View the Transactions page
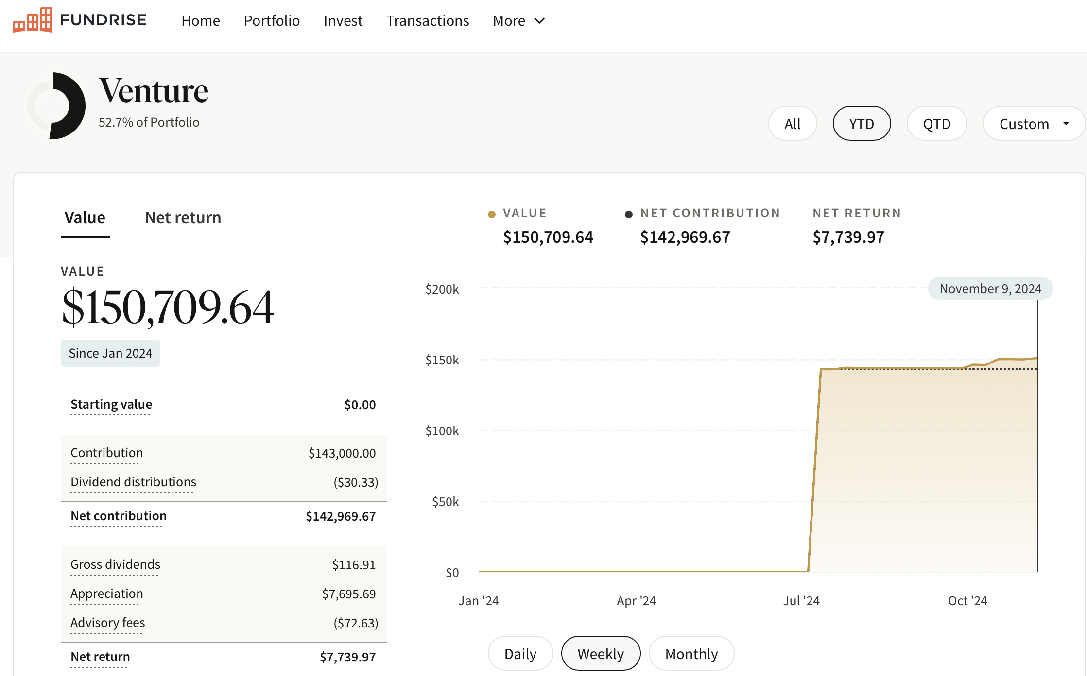This screenshot has height=676, width=1087. pos(428,21)
